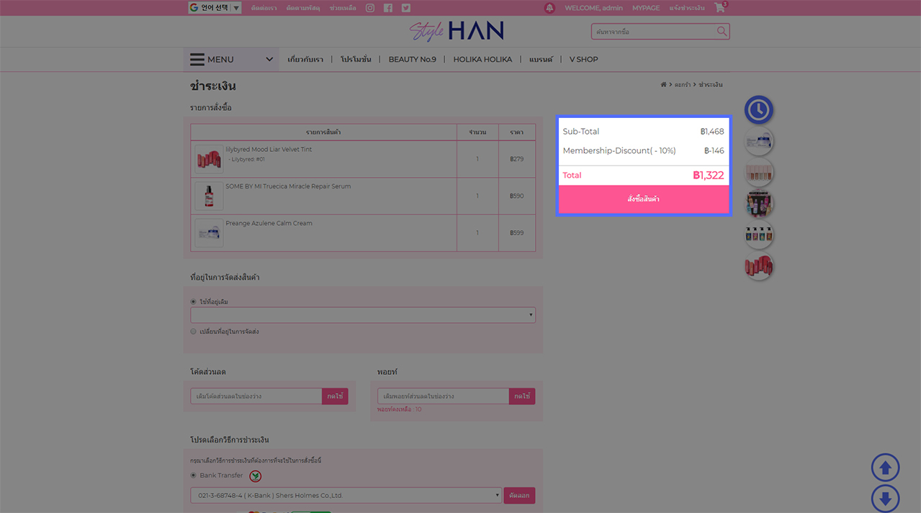921x513 pixels.
Task: Click the scroll-up arrow button
Action: pos(885,468)
